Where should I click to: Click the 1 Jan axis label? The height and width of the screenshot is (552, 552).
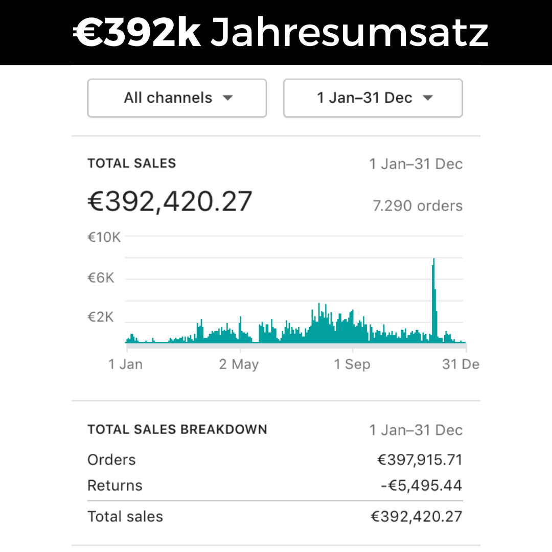(125, 364)
